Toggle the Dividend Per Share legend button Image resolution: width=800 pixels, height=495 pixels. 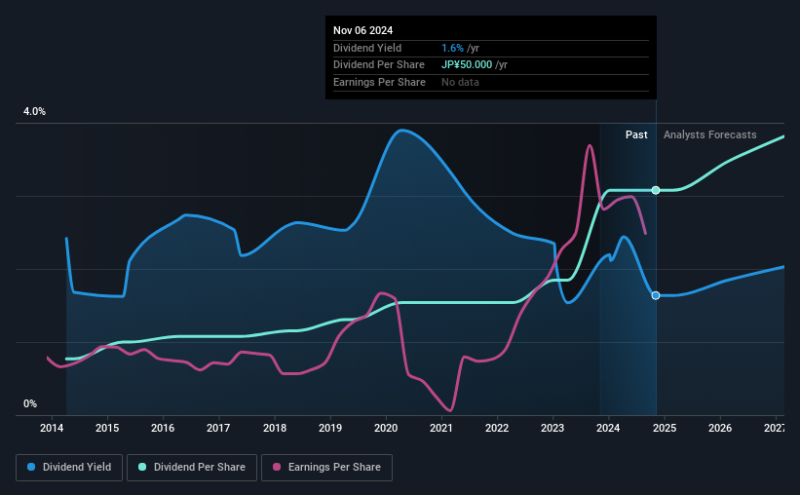point(192,468)
